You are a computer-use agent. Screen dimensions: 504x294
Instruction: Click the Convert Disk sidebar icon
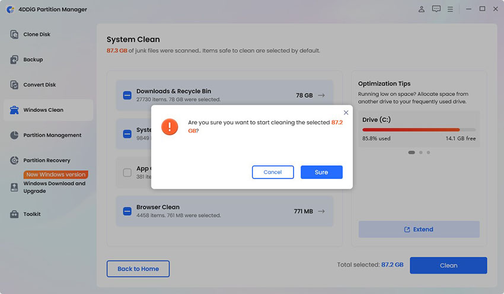point(14,85)
